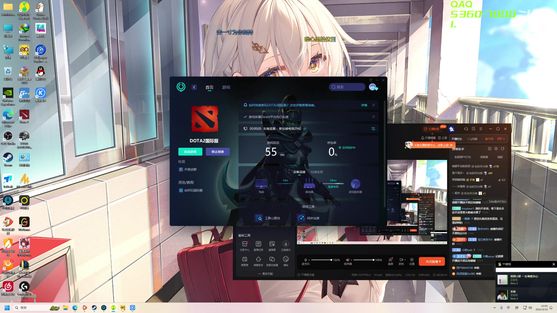This screenshot has height=313, width=557.
Task: Select the 钻粉 tab
Action: [x=500, y=157]
